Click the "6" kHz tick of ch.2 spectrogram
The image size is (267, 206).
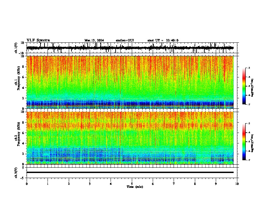pyautogui.click(x=23, y=133)
